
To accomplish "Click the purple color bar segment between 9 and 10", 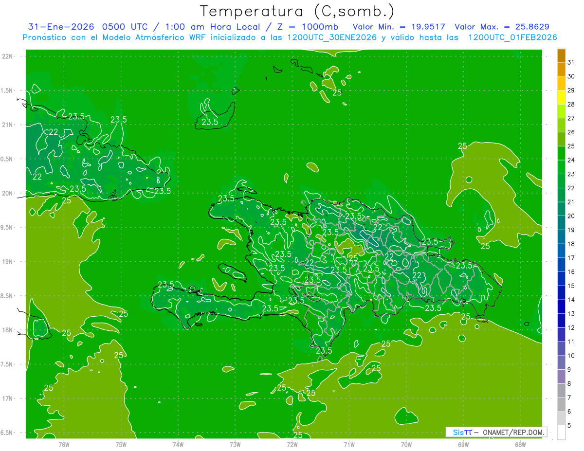I will click(561, 362).
